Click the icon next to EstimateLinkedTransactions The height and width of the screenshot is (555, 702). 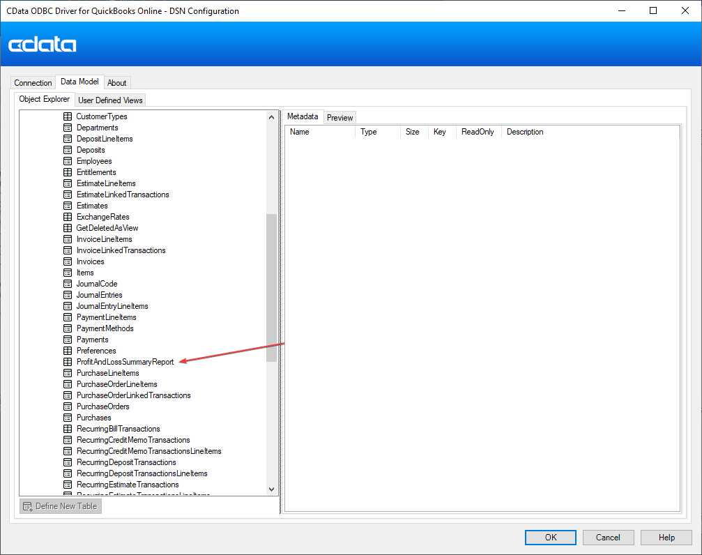68,195
